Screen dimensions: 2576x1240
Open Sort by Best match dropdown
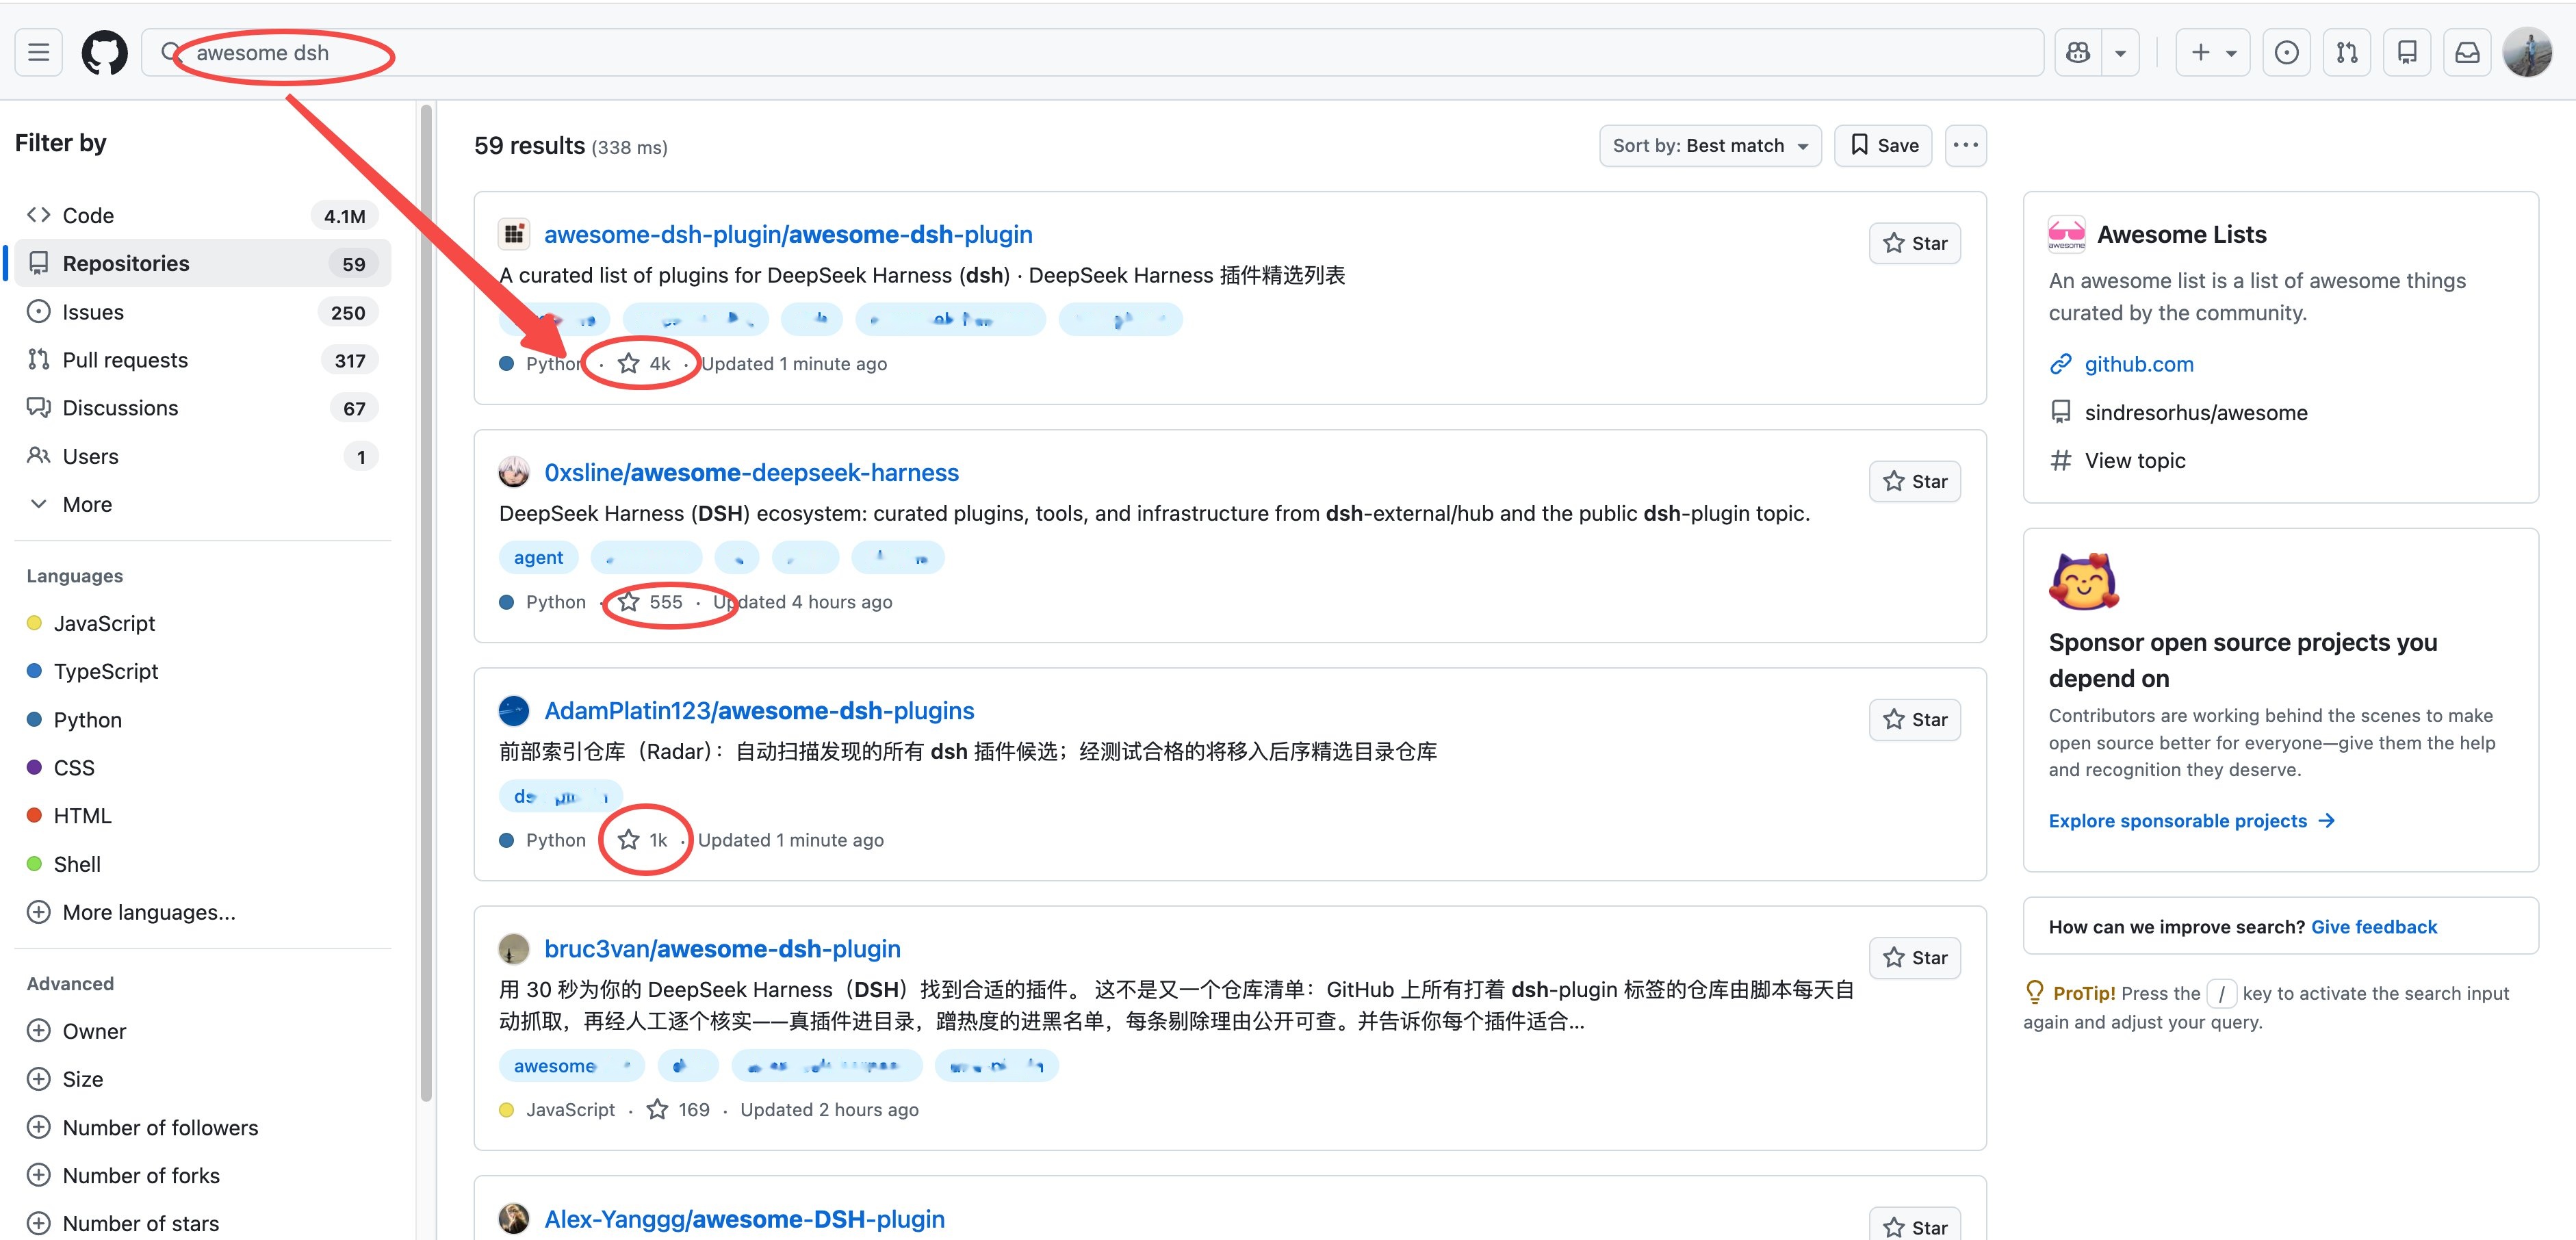click(x=1710, y=145)
